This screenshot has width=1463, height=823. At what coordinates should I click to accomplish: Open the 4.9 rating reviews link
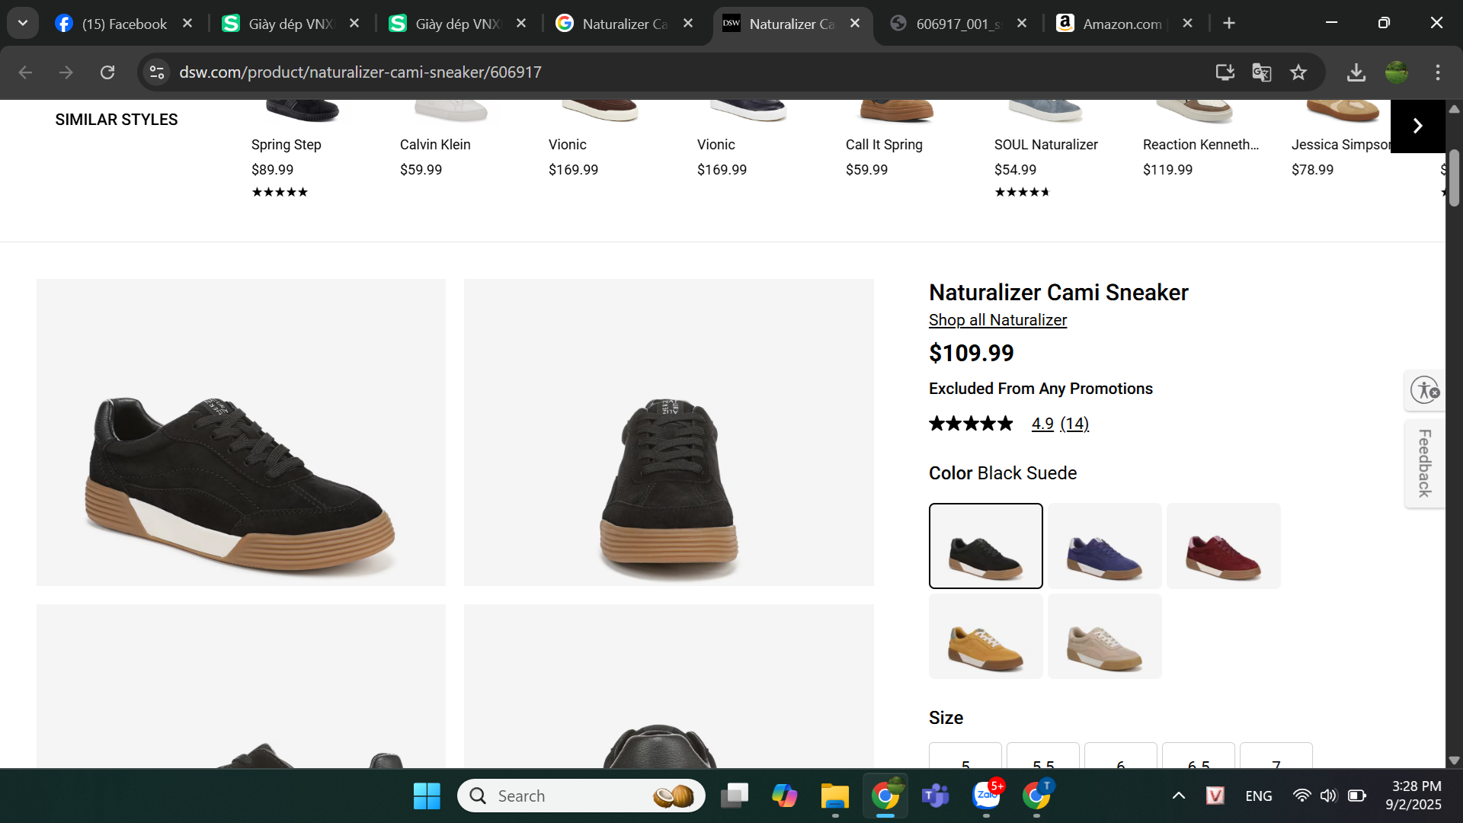point(1042,424)
